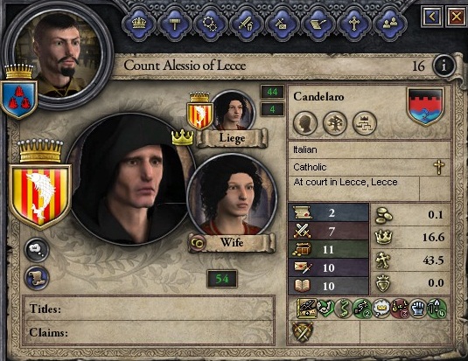Click the crossed swords shield icon
Screen dimensions: 468x361
303,331
